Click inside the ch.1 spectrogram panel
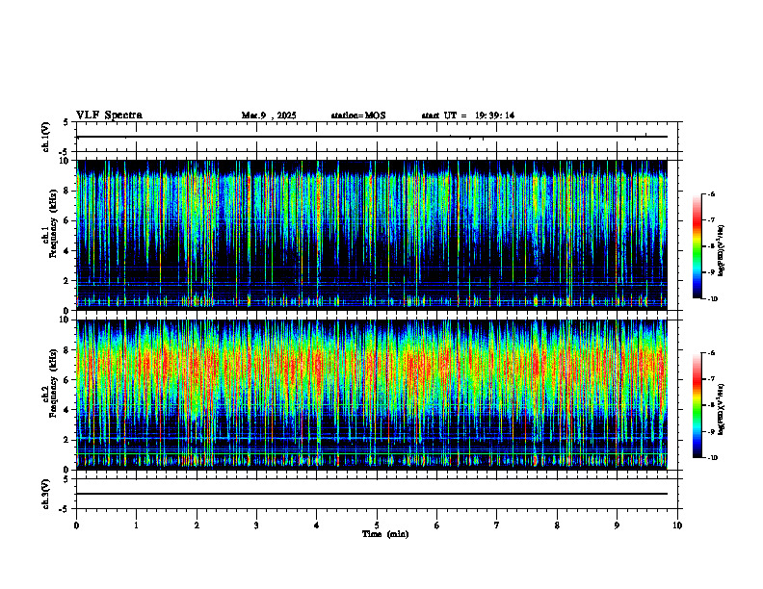The image size is (763, 589). tap(372, 235)
